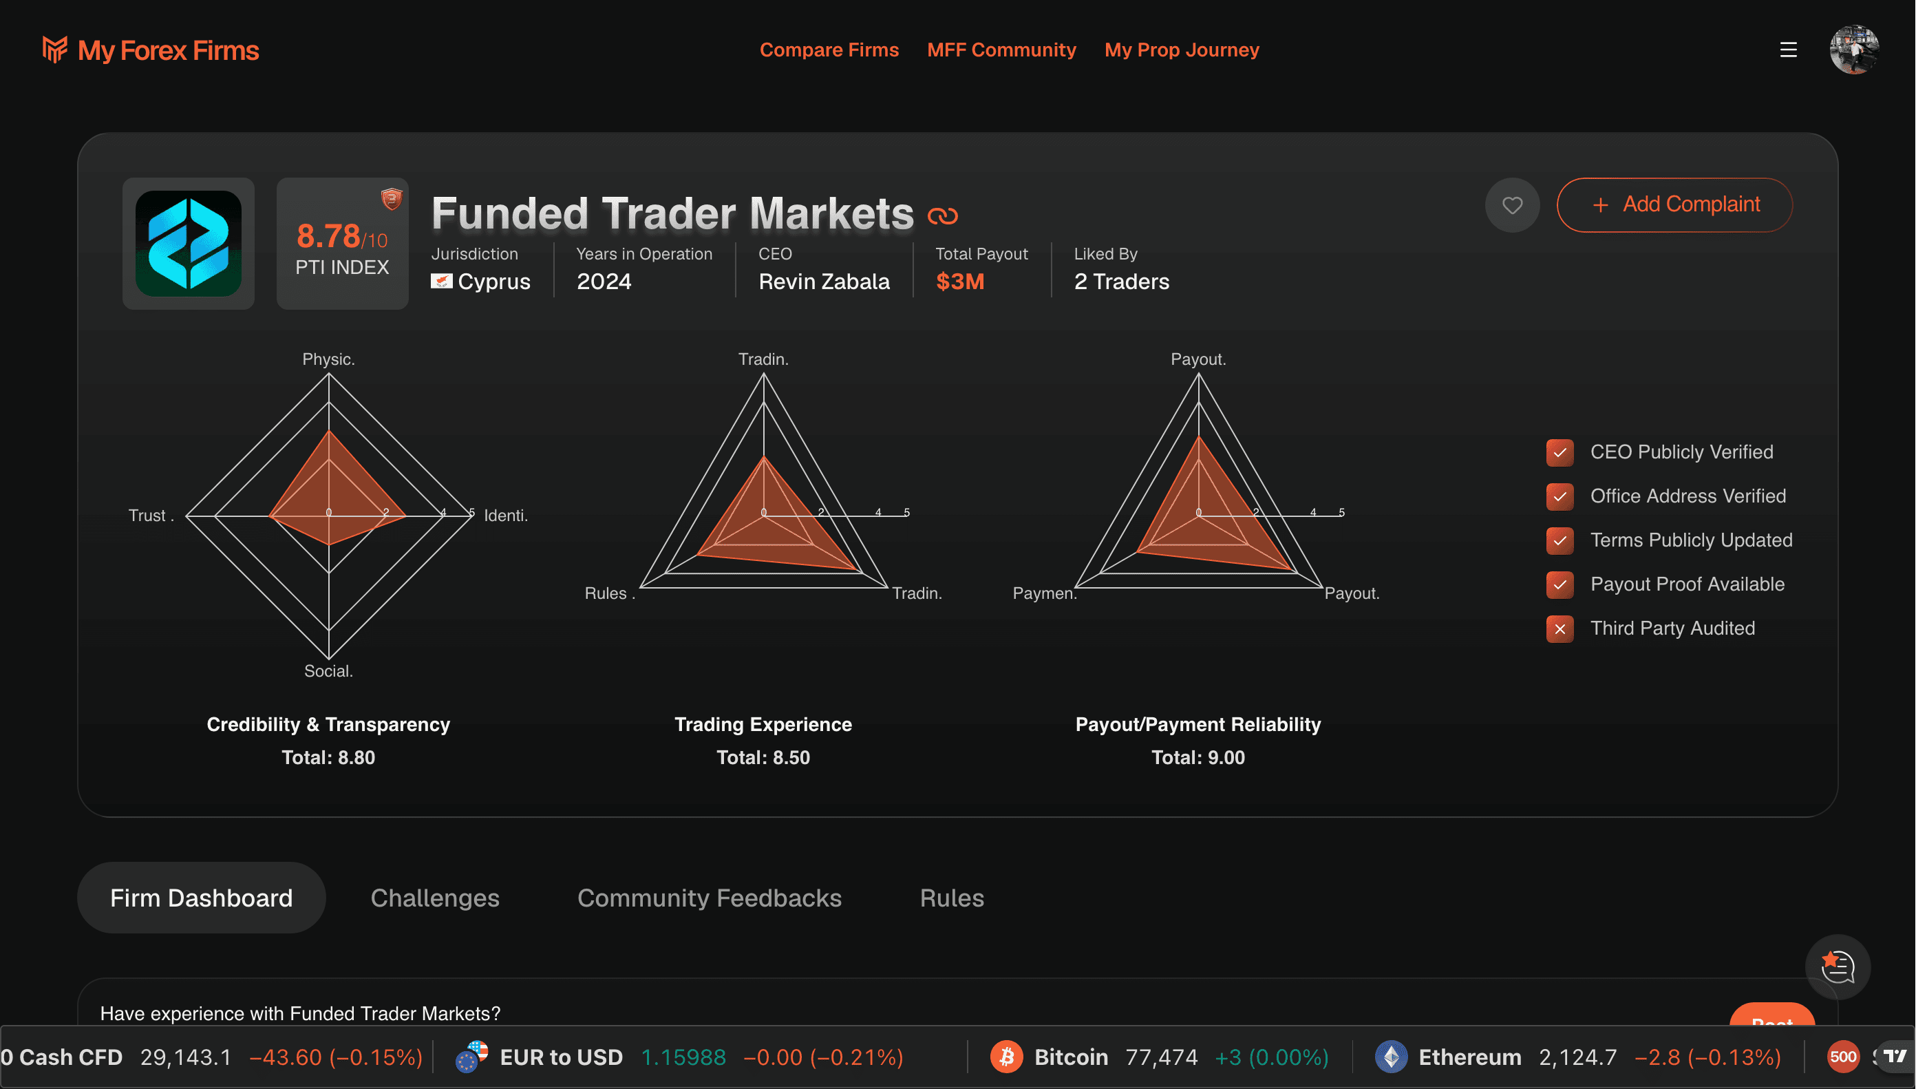Image resolution: width=1916 pixels, height=1089 pixels.
Task: Click the Paymen. axis label on chart
Action: [x=1044, y=593]
